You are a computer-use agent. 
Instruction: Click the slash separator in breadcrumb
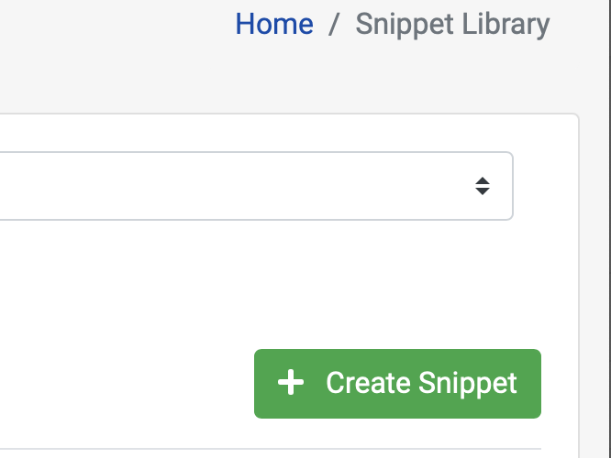pyautogui.click(x=334, y=25)
